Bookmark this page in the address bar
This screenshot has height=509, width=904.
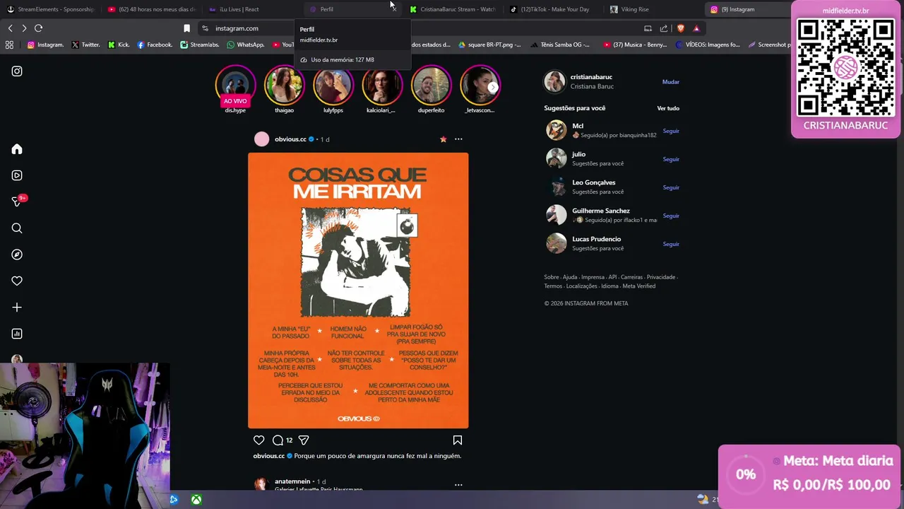pyautogui.click(x=186, y=28)
